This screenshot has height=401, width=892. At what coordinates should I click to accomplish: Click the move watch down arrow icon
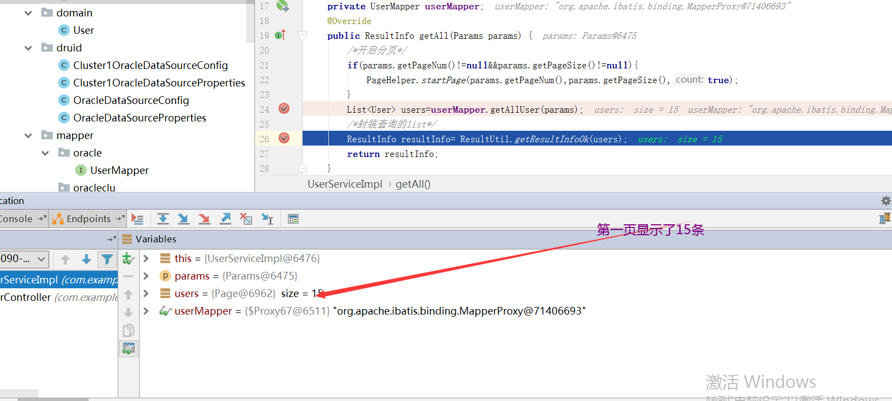[x=128, y=312]
